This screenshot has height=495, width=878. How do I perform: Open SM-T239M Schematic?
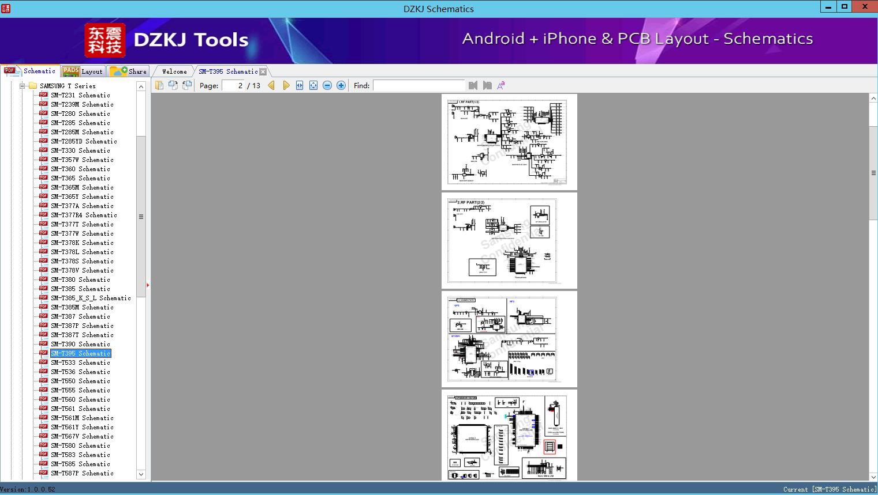pos(82,104)
